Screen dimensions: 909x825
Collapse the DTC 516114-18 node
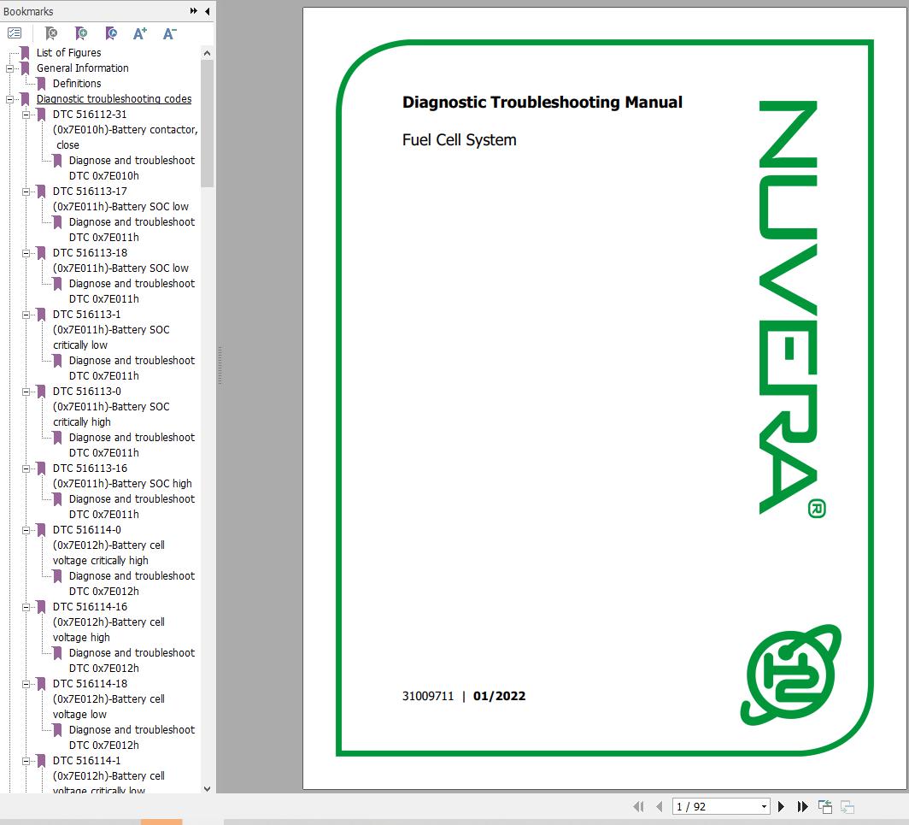point(26,684)
